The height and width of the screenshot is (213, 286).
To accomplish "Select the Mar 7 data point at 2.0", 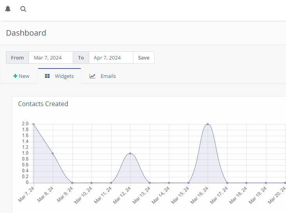I will (x=34, y=124).
